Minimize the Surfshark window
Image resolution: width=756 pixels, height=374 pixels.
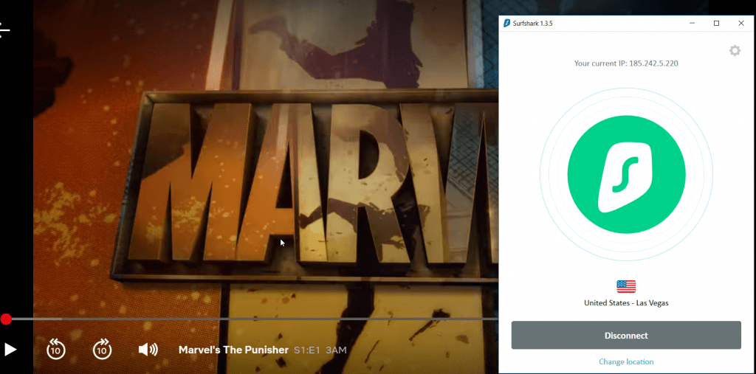click(692, 23)
